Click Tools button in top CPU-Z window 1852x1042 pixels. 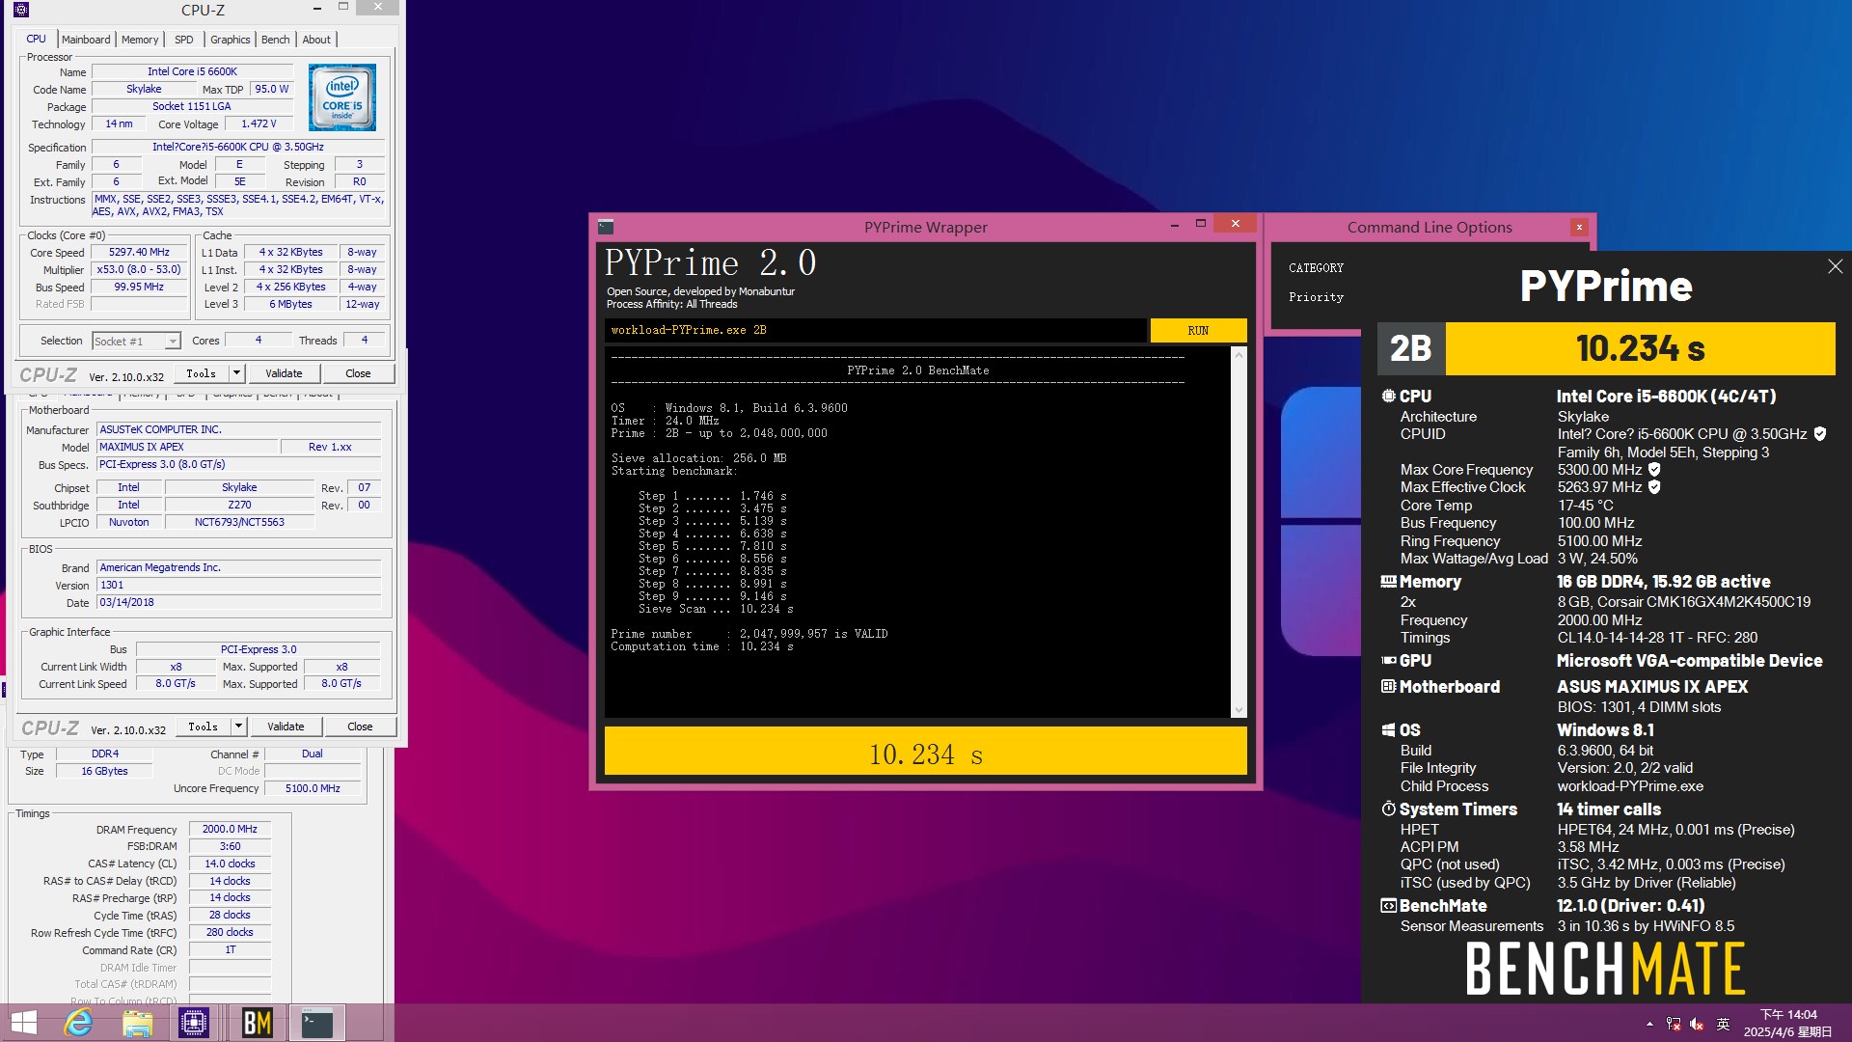[x=202, y=373]
